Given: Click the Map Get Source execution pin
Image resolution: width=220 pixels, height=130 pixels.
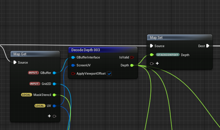Looking at the screenshot, I should (x=15, y=62).
